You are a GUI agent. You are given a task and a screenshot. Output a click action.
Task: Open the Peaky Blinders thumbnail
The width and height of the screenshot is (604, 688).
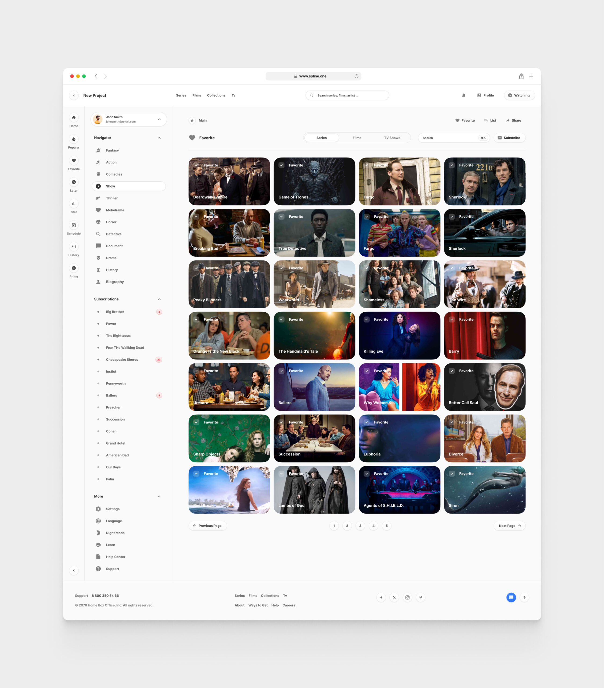click(x=229, y=284)
